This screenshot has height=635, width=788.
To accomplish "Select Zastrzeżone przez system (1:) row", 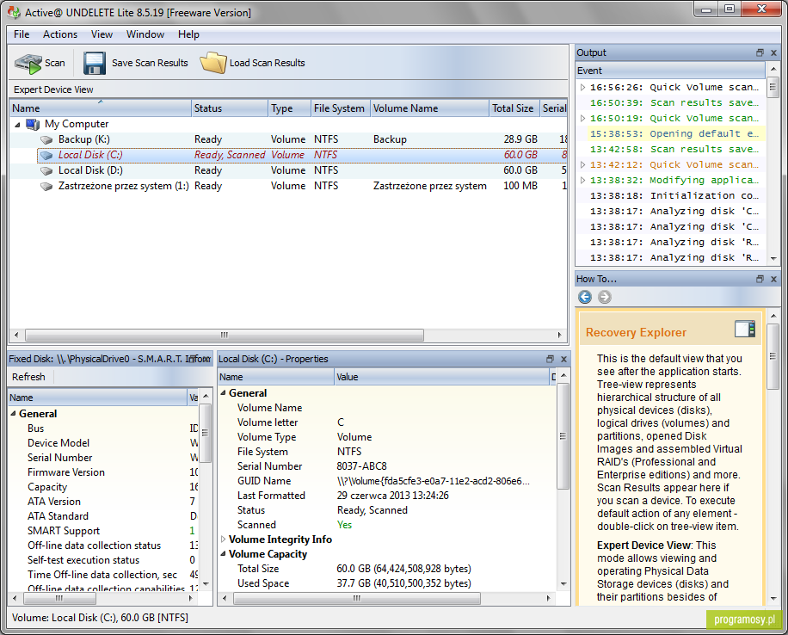I will 288,187.
